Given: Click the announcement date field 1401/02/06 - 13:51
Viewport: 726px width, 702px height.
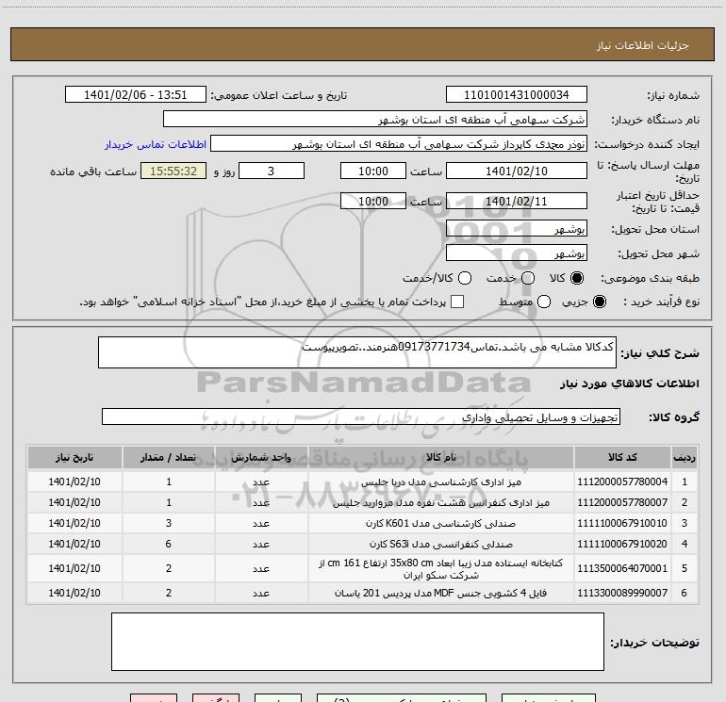Looking at the screenshot, I should [x=135, y=95].
